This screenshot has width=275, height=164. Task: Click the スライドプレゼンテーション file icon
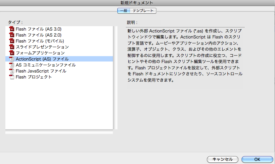(x=12, y=47)
